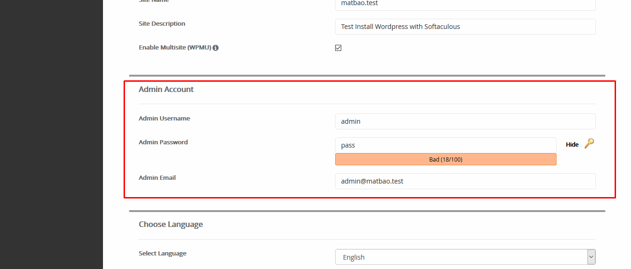The height and width of the screenshot is (269, 631).
Task: Click the Select Language label
Action: point(162,254)
